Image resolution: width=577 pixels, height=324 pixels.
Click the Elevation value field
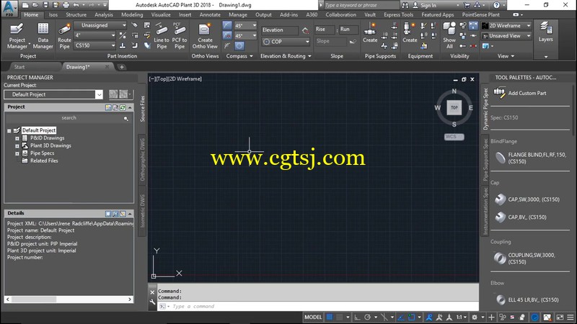[280, 30]
